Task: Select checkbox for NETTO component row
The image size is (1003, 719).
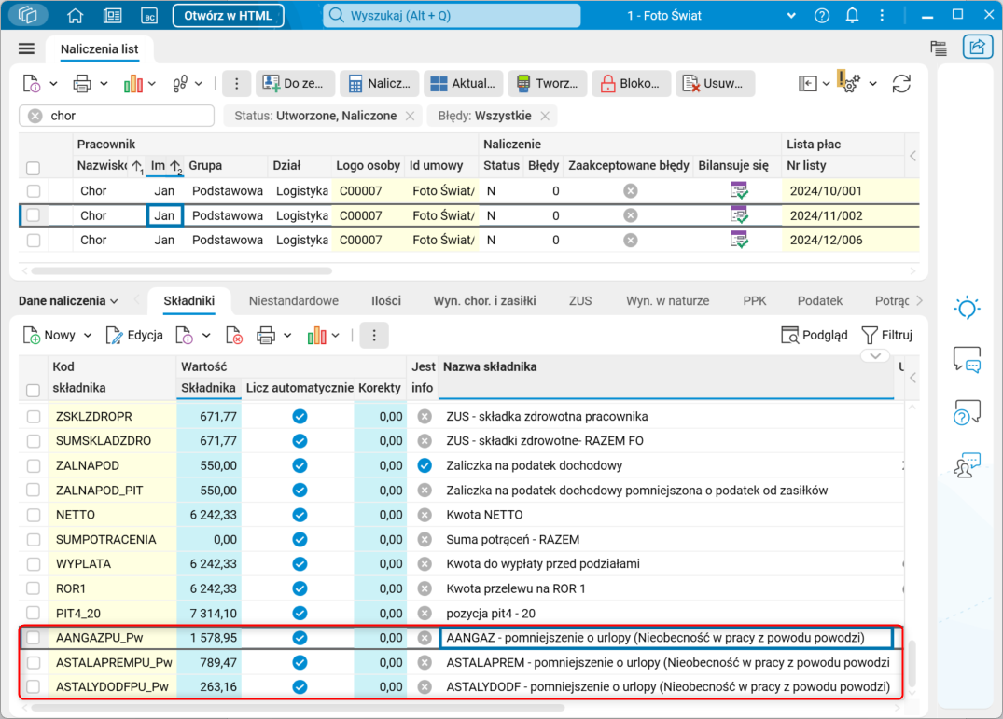Action: pos(34,515)
